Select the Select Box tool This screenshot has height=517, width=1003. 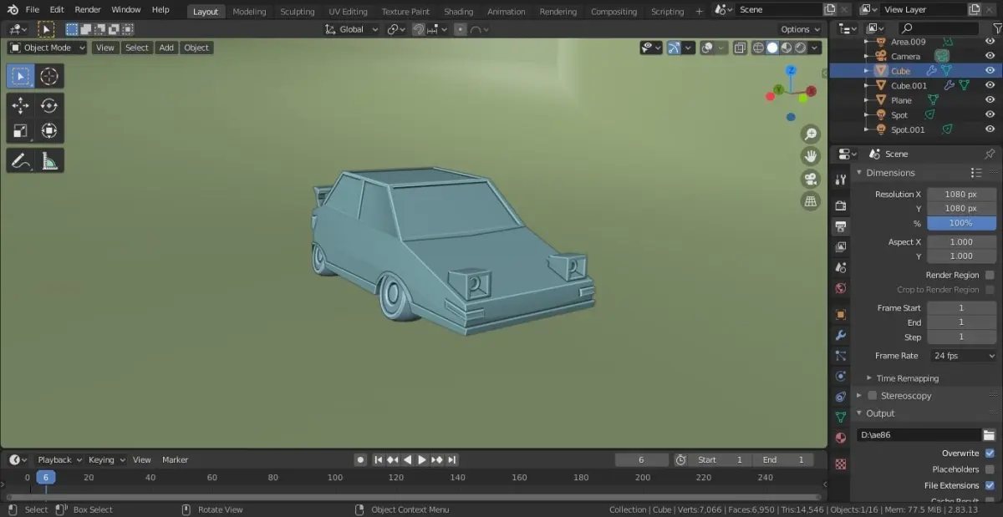(21, 76)
